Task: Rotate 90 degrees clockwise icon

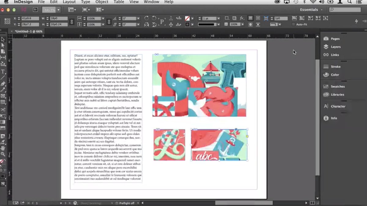Action: [146, 18]
